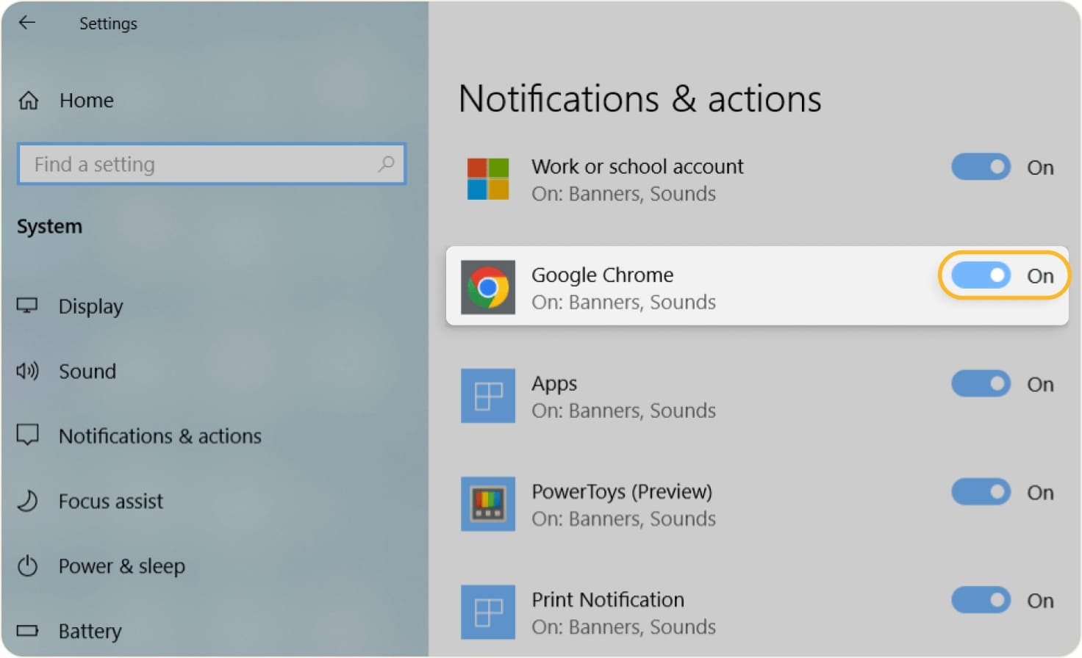Toggle off Apps notifications

pyautogui.click(x=981, y=383)
